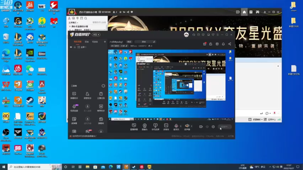This screenshot has height=170, width=303.
Task: Toggle the lock icon in the companion top right
Action: point(211,44)
